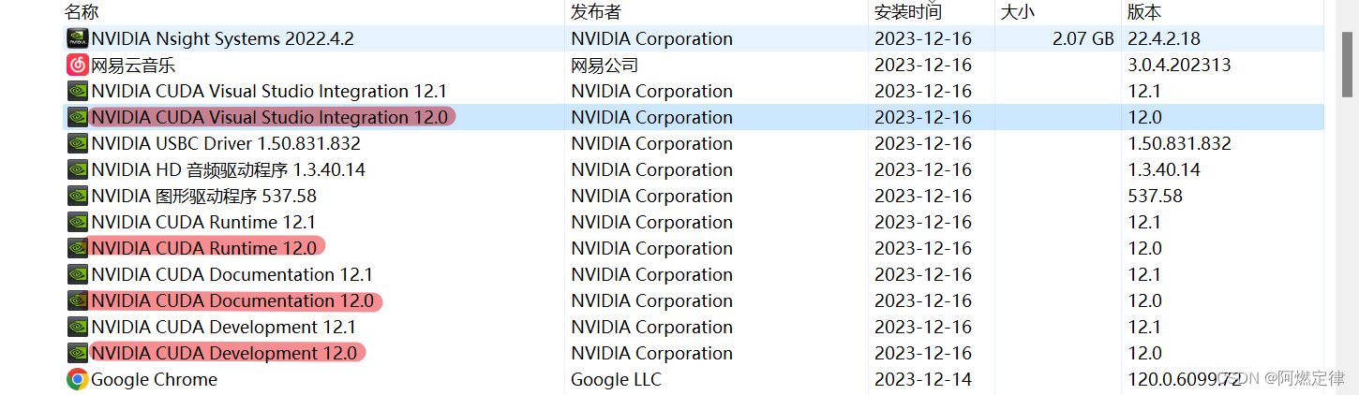Viewport: 1359px width, 395px height.
Task: Sort by the 安装时间 column header
Action: [908, 12]
